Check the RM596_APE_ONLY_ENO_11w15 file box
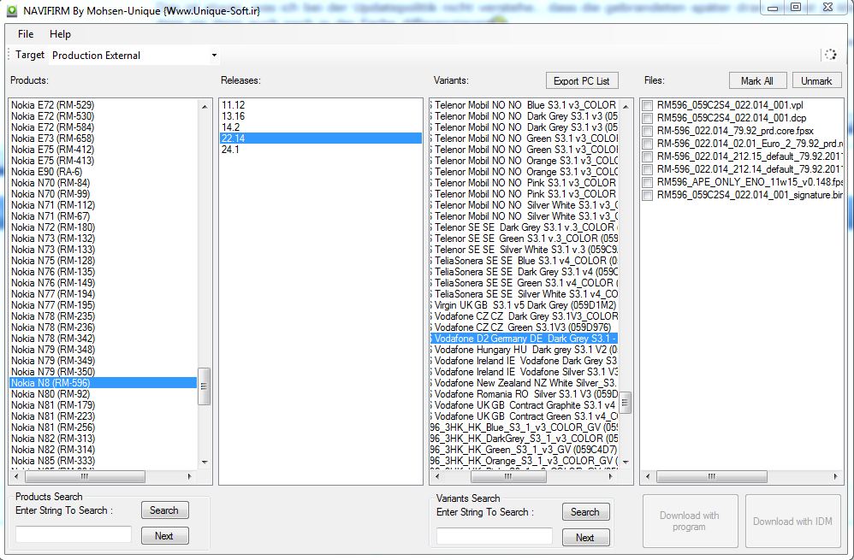The height and width of the screenshot is (560, 854). click(x=648, y=183)
